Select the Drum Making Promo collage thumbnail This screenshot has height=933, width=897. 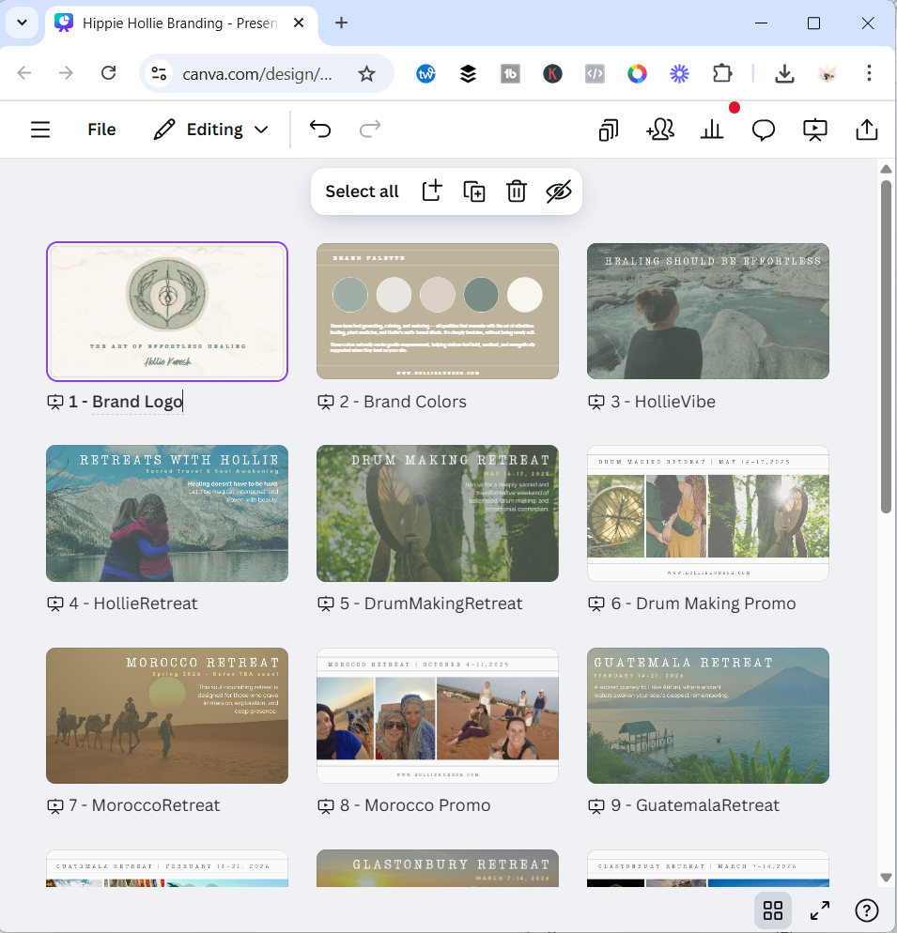point(708,513)
